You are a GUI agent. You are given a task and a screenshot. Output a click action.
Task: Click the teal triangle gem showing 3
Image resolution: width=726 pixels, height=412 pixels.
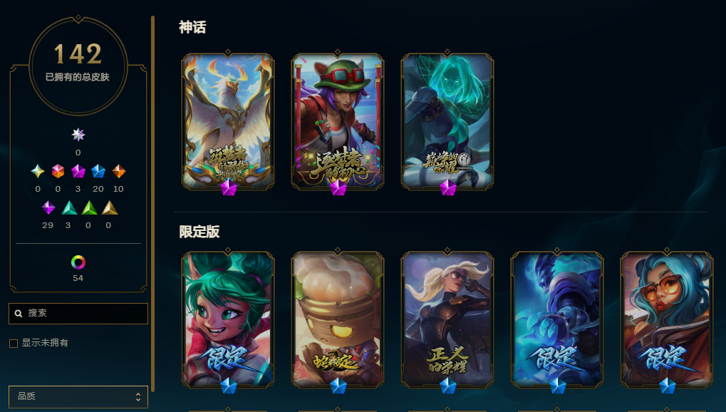(69, 207)
